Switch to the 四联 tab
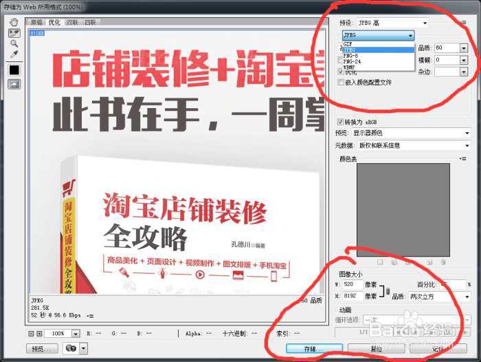 point(90,23)
